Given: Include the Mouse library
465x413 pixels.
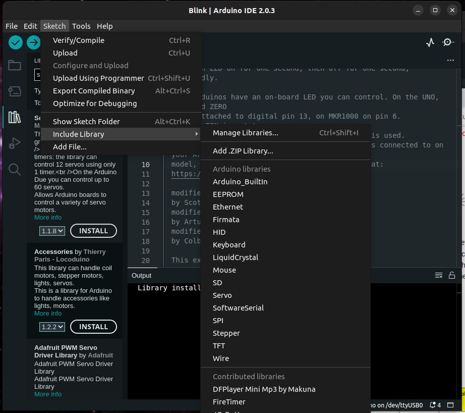Looking at the screenshot, I should click(285, 270).
